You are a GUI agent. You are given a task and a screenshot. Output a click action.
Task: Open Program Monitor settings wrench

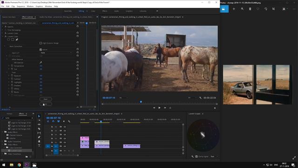pyautogui.click(x=200, y=98)
